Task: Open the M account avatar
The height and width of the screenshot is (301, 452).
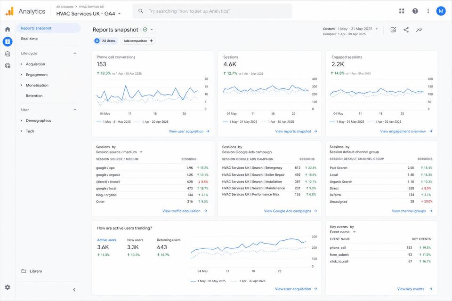Action: coord(441,11)
